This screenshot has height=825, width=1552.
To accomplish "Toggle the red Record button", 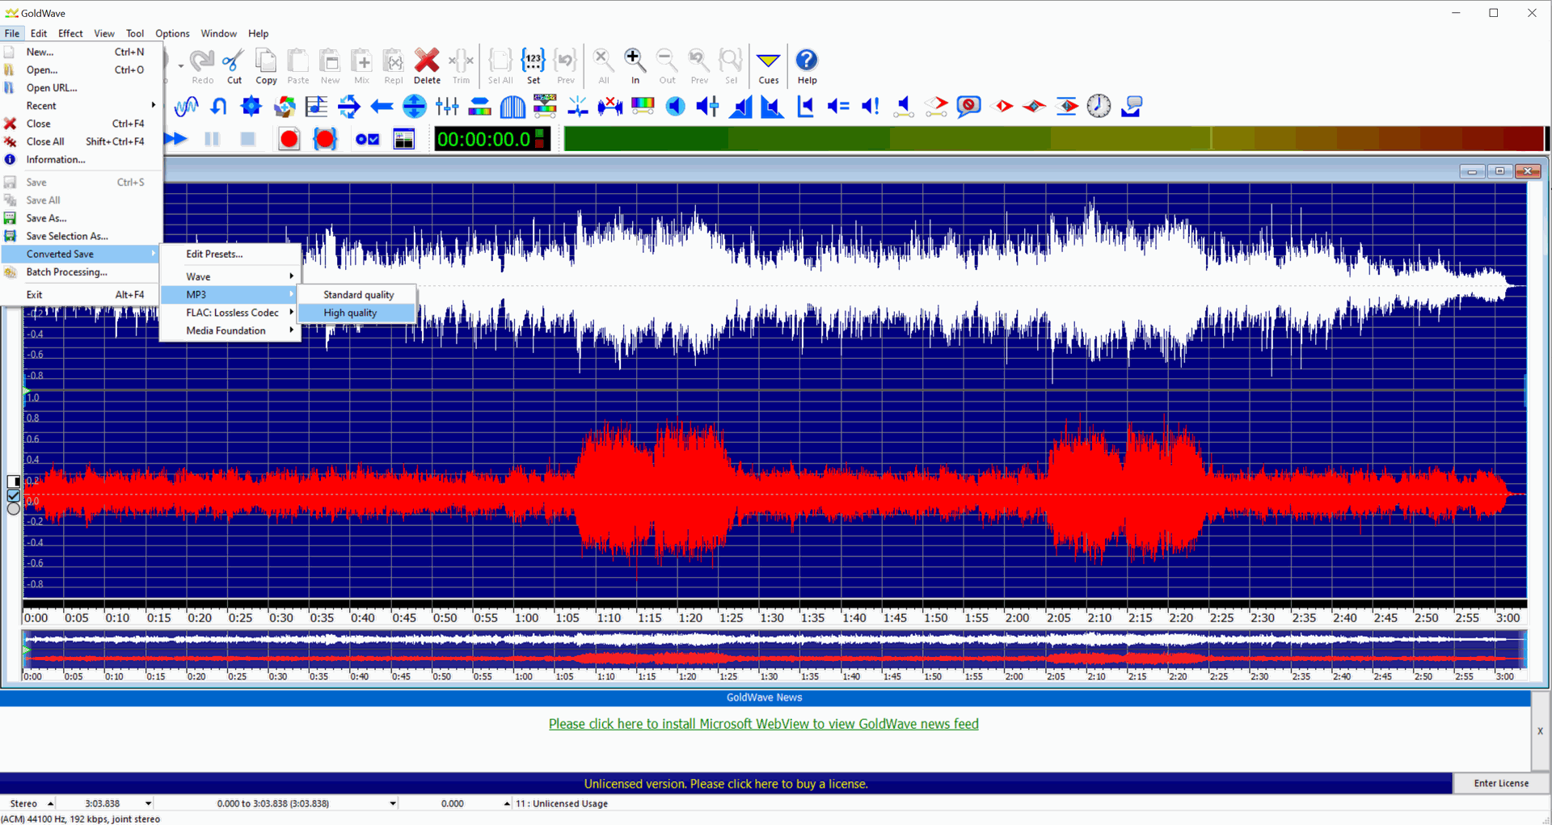I will (289, 139).
